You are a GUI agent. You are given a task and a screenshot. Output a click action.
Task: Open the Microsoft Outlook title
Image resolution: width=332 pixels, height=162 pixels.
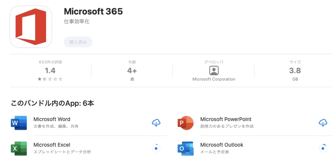pos(222,145)
